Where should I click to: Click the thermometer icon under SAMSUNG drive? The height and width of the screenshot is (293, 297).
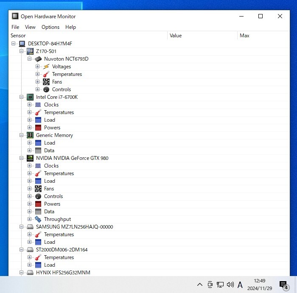pos(38,234)
